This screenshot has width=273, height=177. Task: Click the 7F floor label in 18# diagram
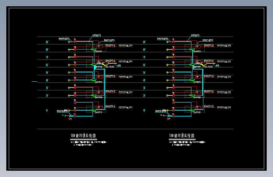pos(47,57)
